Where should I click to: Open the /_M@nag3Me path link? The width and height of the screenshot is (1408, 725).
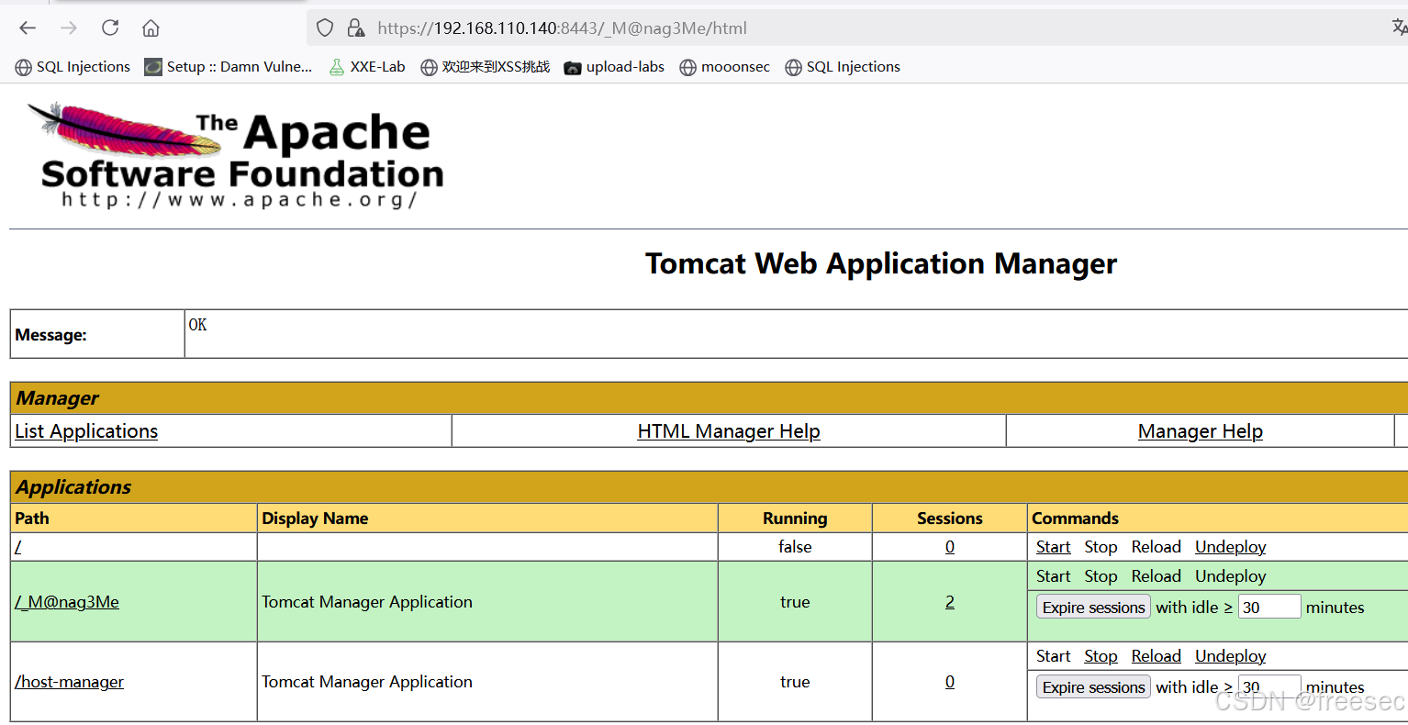(67, 602)
